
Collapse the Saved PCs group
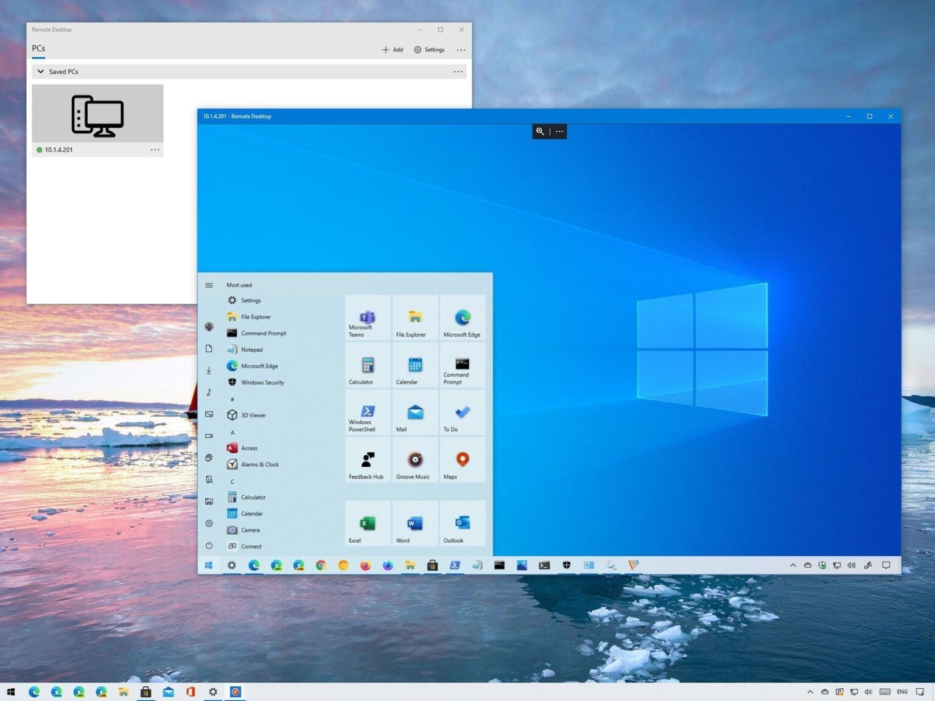40,71
